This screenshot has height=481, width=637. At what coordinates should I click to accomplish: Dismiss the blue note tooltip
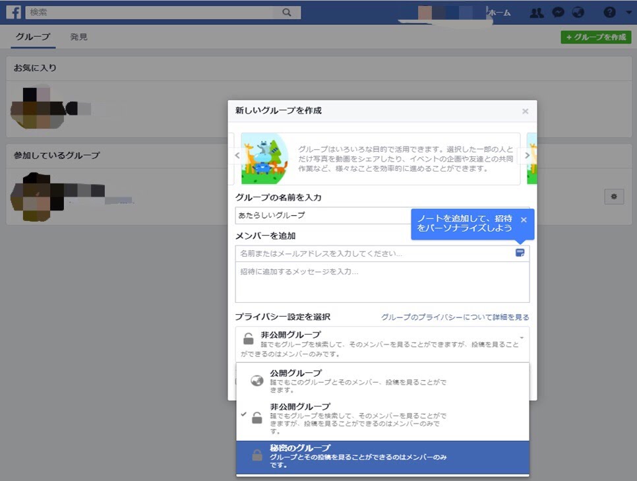click(x=524, y=220)
